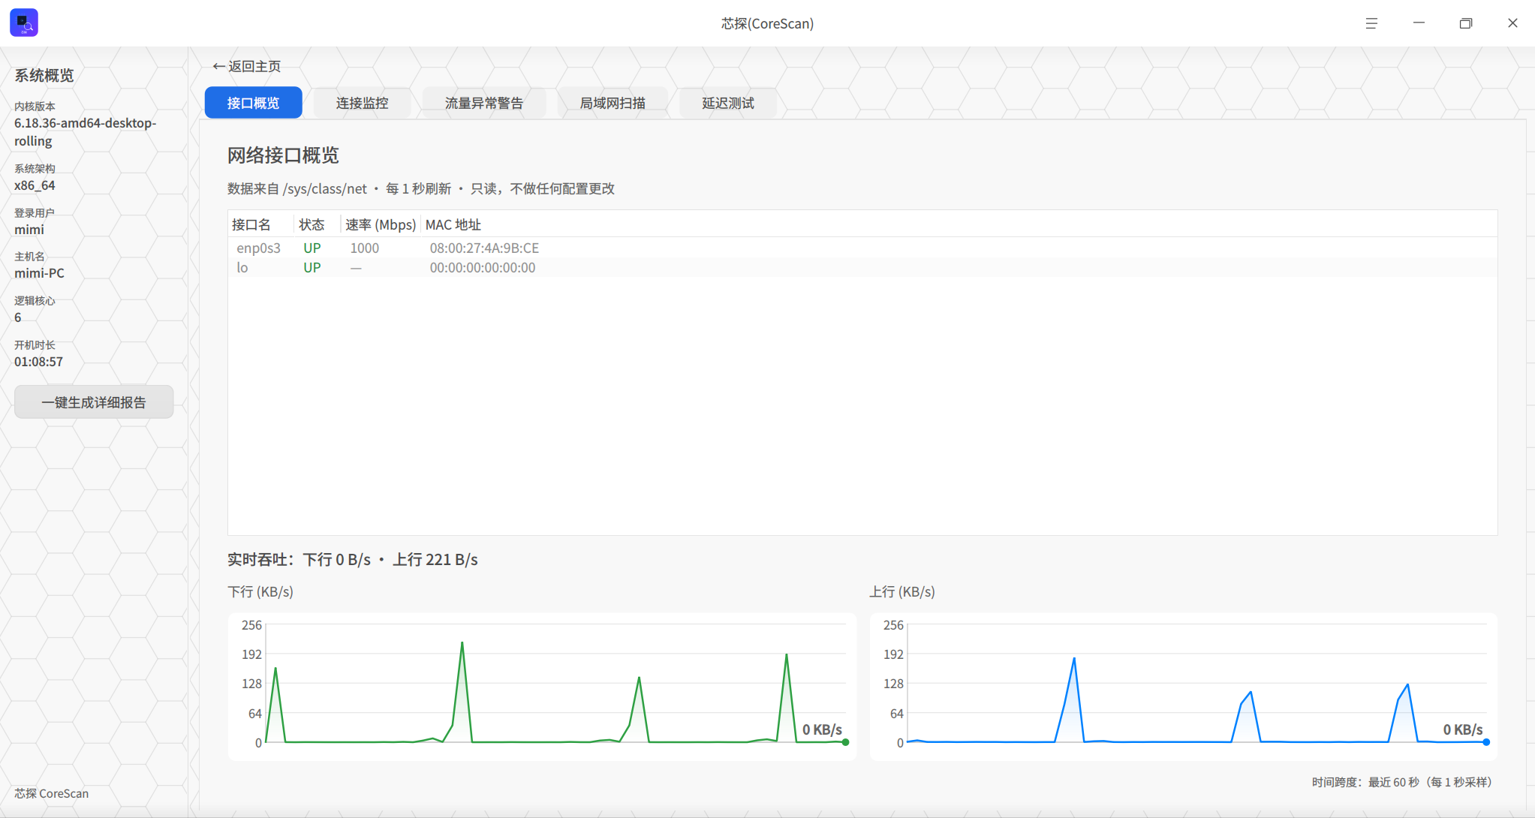Click the back arrow to return home

(218, 66)
